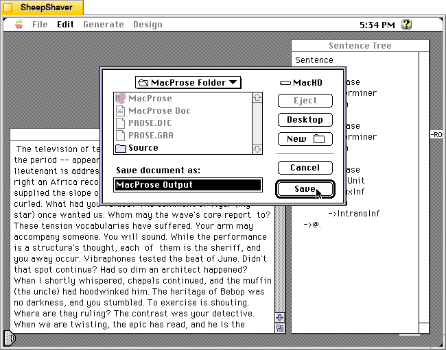Screen dimensions: 446x350
Task: Click the PROSE.GRA file icon
Action: point(121,136)
